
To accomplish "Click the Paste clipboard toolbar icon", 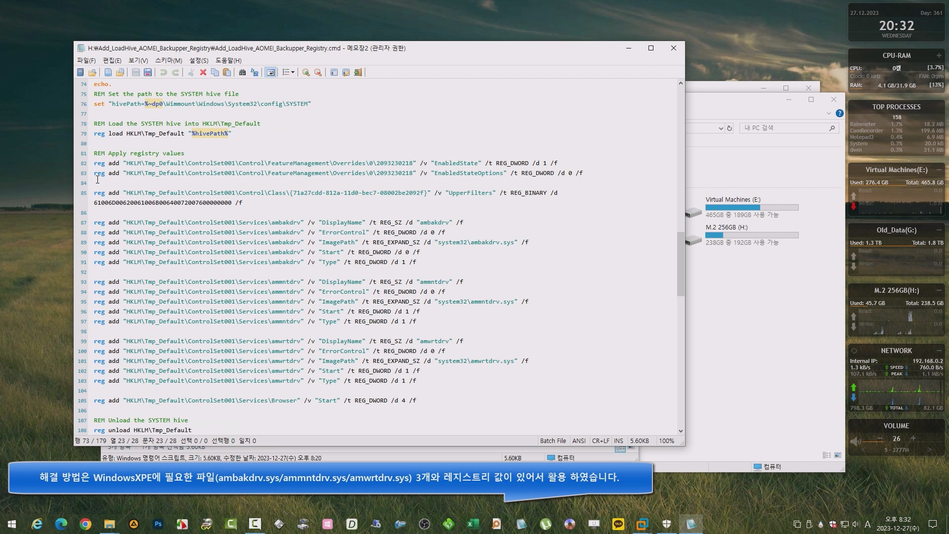I will coord(227,73).
